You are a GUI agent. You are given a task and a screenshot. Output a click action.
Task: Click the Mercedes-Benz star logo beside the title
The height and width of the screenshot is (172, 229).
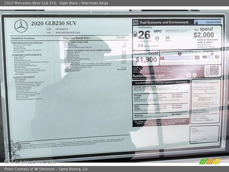[21, 26]
